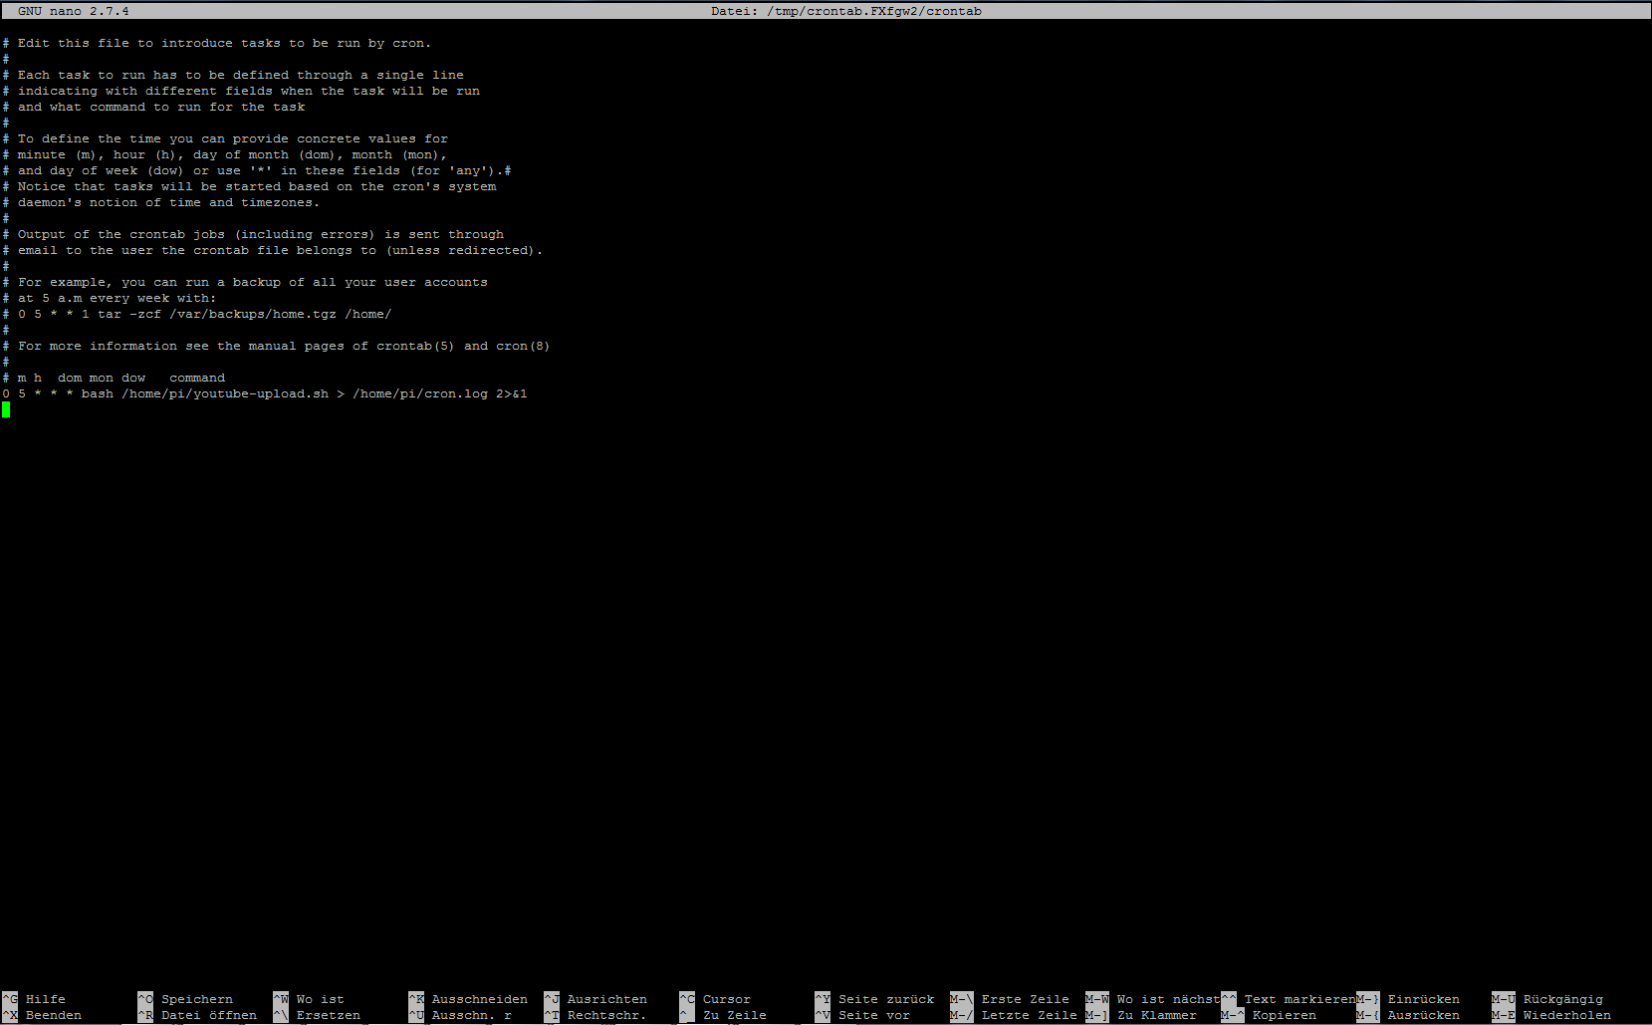Click the ^W Wo ist search shortcut
The height and width of the screenshot is (1025, 1652).
tap(309, 999)
